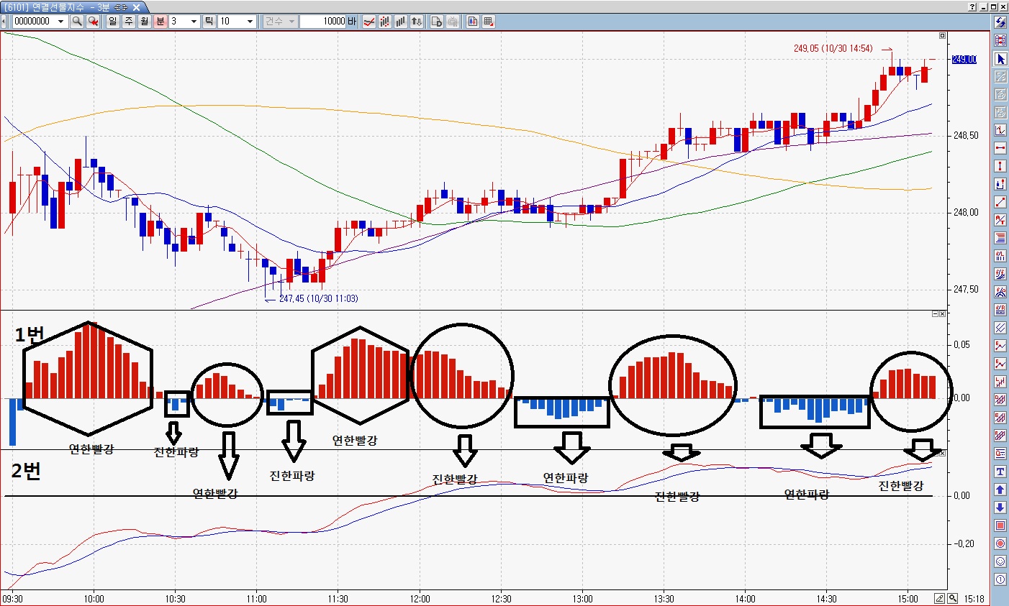Screen dimensions: 1009x606
Task: Click the pencil edit icon at bottom right
Action: [940, 598]
